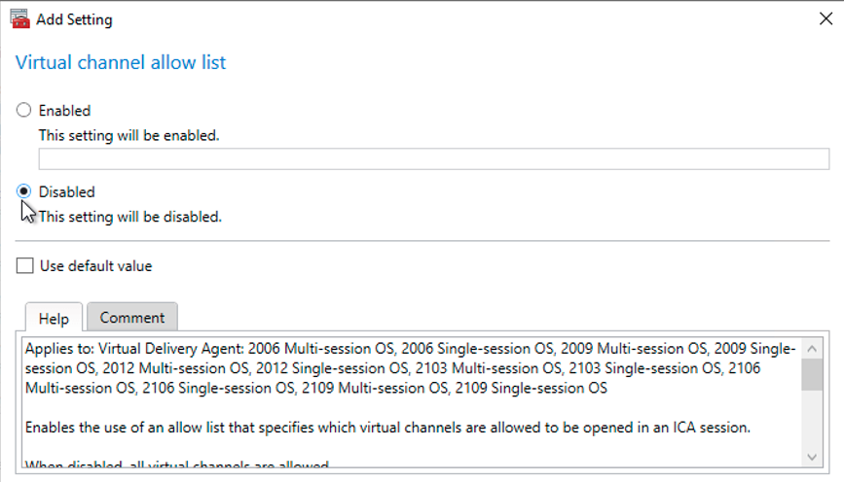Click the help scrollbar up arrow
Screen dimensions: 844x482
812,347
